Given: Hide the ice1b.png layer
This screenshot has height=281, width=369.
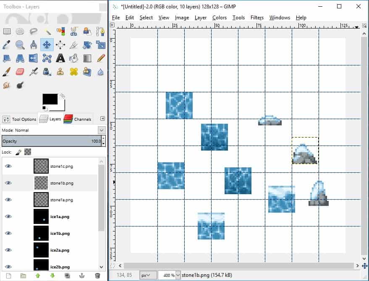Looking at the screenshot, I should point(8,233).
